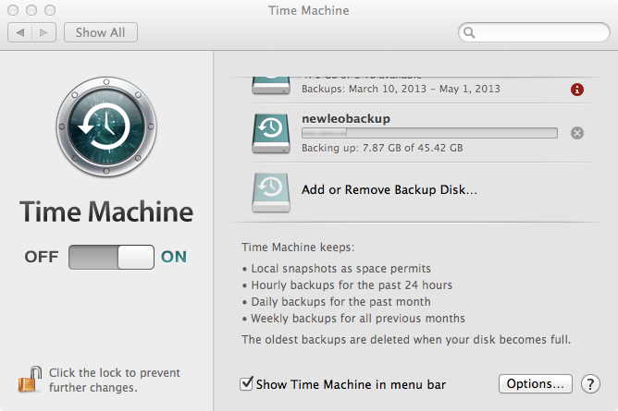
Task: Click the large Time Machine clock icon
Action: [x=106, y=127]
